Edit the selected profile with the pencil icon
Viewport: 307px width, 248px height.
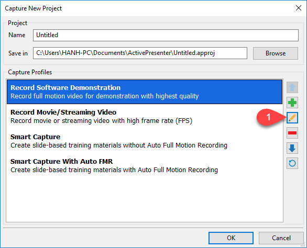tap(292, 118)
